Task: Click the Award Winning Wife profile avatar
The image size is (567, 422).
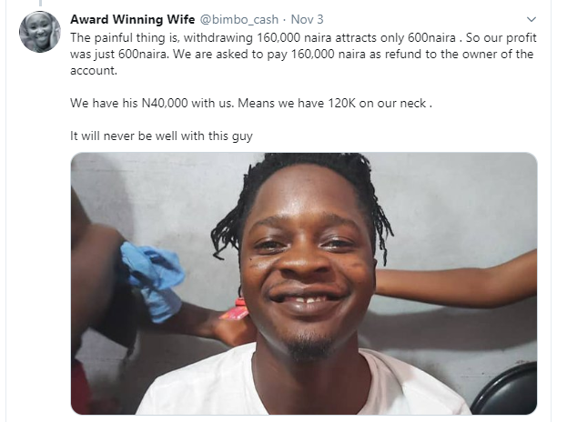Action: (x=40, y=32)
